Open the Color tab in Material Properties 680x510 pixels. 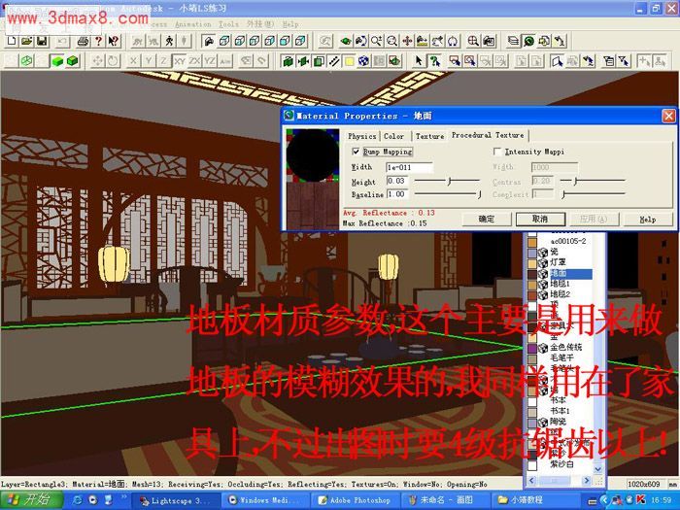click(x=393, y=137)
